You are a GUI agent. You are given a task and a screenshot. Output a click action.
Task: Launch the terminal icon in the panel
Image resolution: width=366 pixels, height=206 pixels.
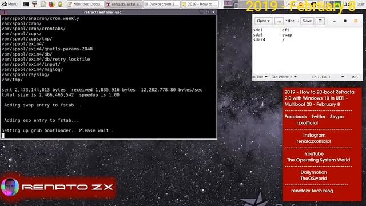26,4
